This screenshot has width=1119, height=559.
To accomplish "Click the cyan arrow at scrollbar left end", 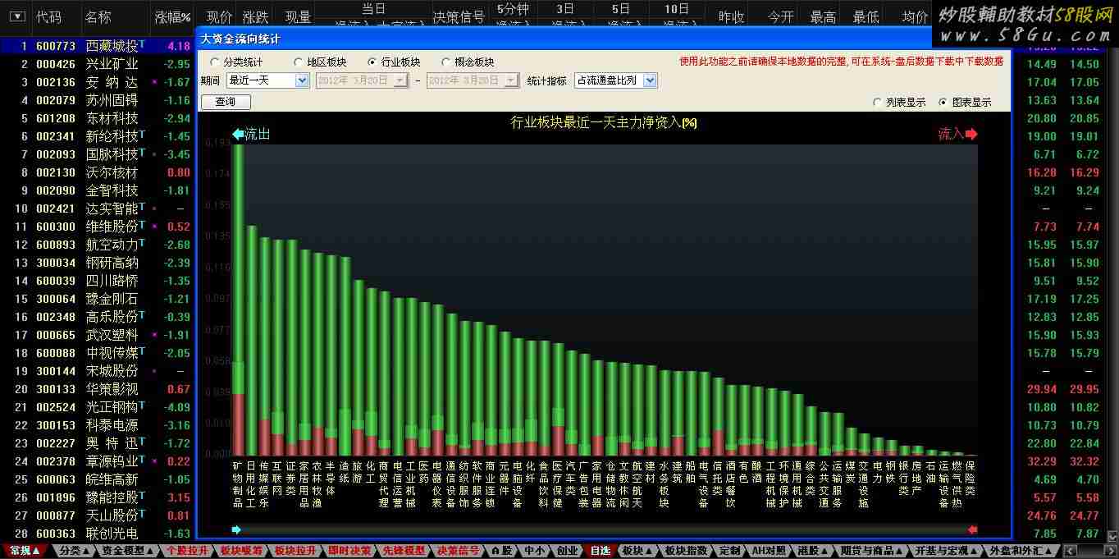I will 237,529.
